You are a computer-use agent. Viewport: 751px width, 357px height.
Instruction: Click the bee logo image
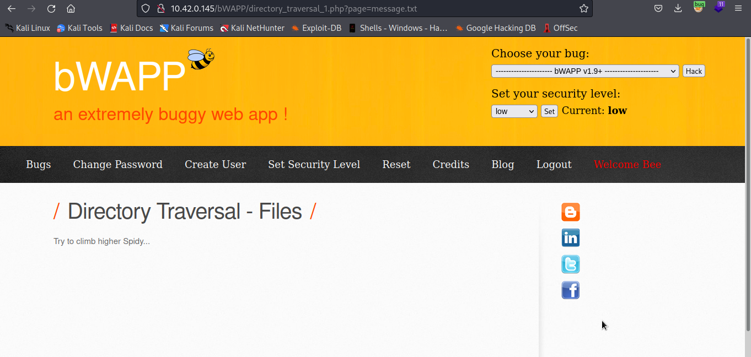[201, 59]
